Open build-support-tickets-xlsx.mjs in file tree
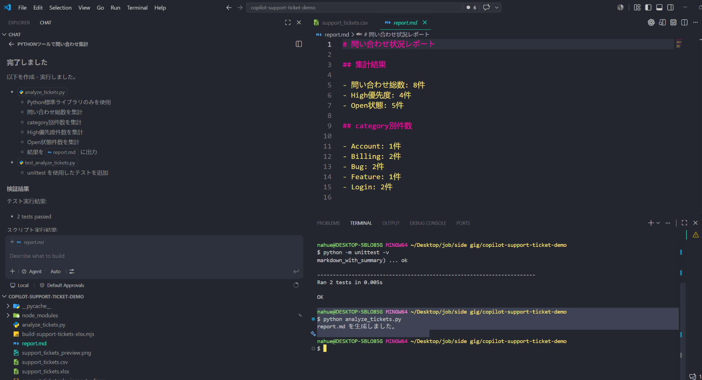The image size is (702, 380). pos(58,334)
